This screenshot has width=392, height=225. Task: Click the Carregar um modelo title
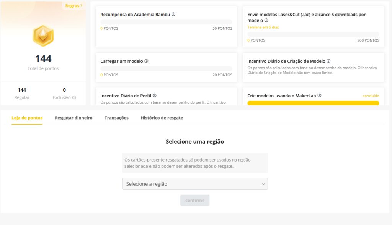point(122,61)
